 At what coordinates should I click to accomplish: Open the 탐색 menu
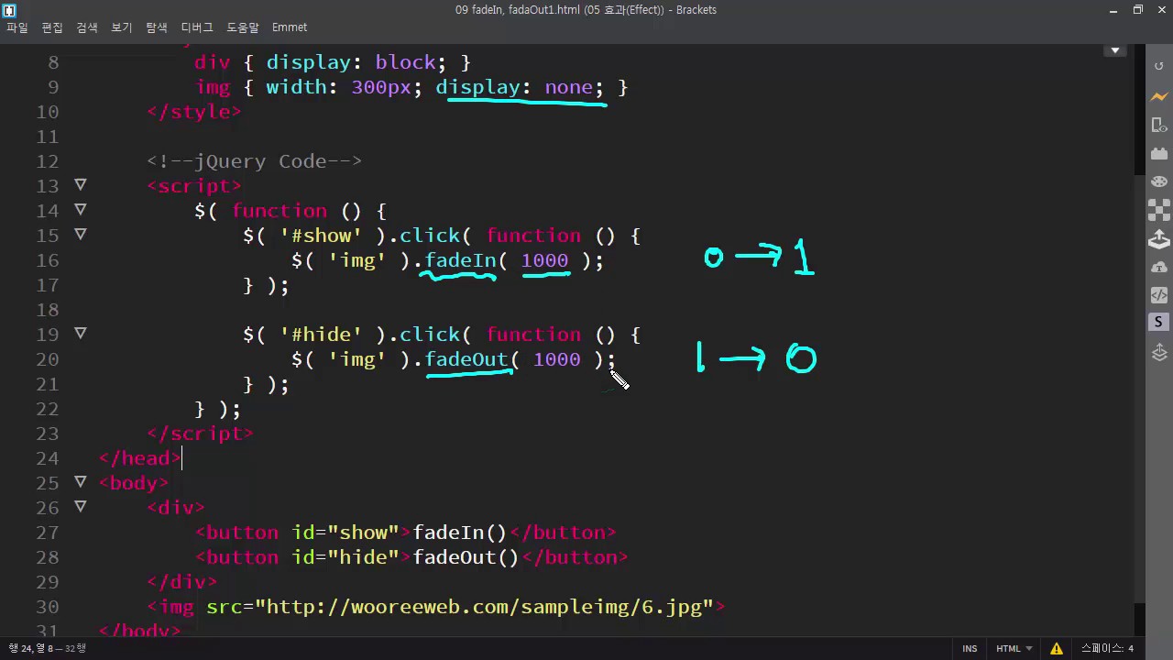[157, 27]
